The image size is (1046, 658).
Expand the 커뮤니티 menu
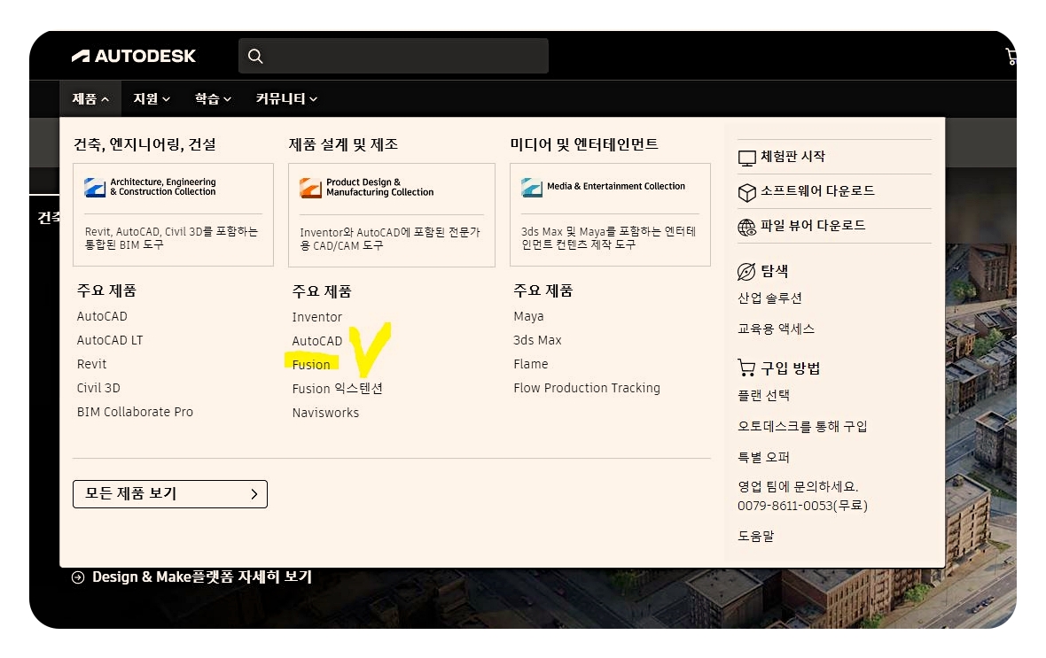(286, 98)
